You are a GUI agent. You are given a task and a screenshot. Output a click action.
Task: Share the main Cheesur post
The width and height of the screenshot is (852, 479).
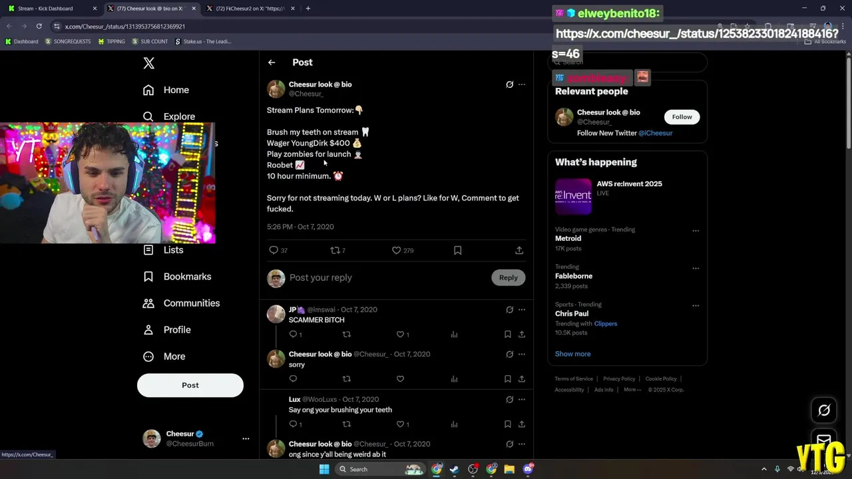[x=519, y=250]
